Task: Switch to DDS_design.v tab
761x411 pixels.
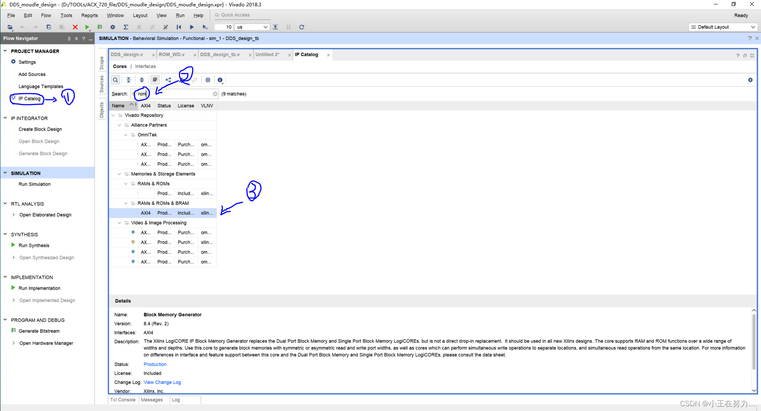Action: click(x=127, y=55)
